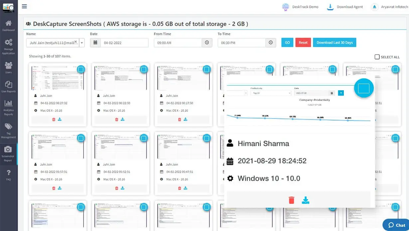Open the hamburger menu at top left
409x231 pixels.
tap(24, 6)
